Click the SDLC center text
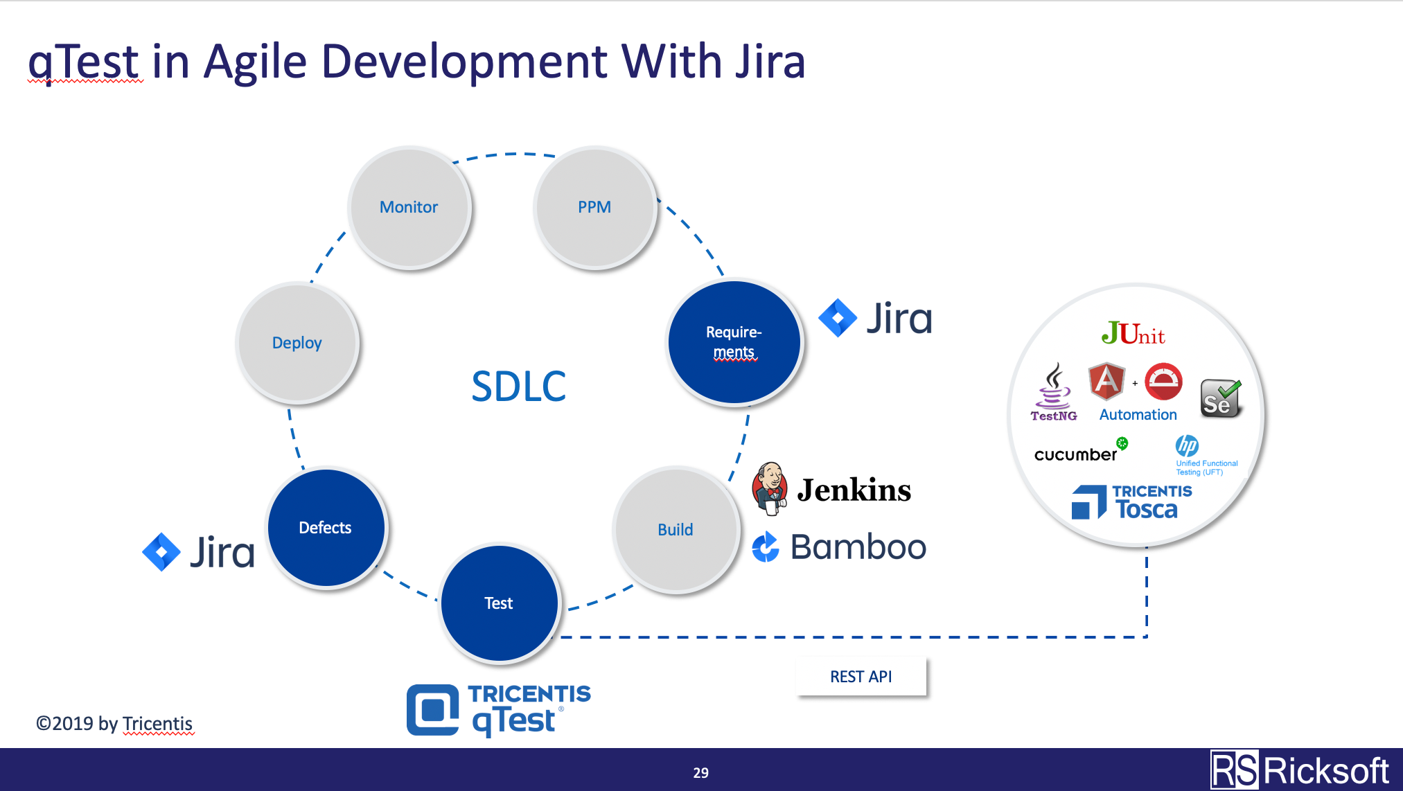The width and height of the screenshot is (1403, 791). (519, 386)
